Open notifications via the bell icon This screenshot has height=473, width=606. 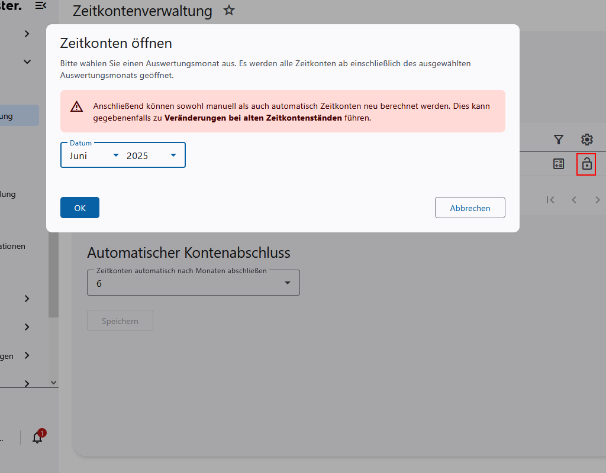[38, 438]
